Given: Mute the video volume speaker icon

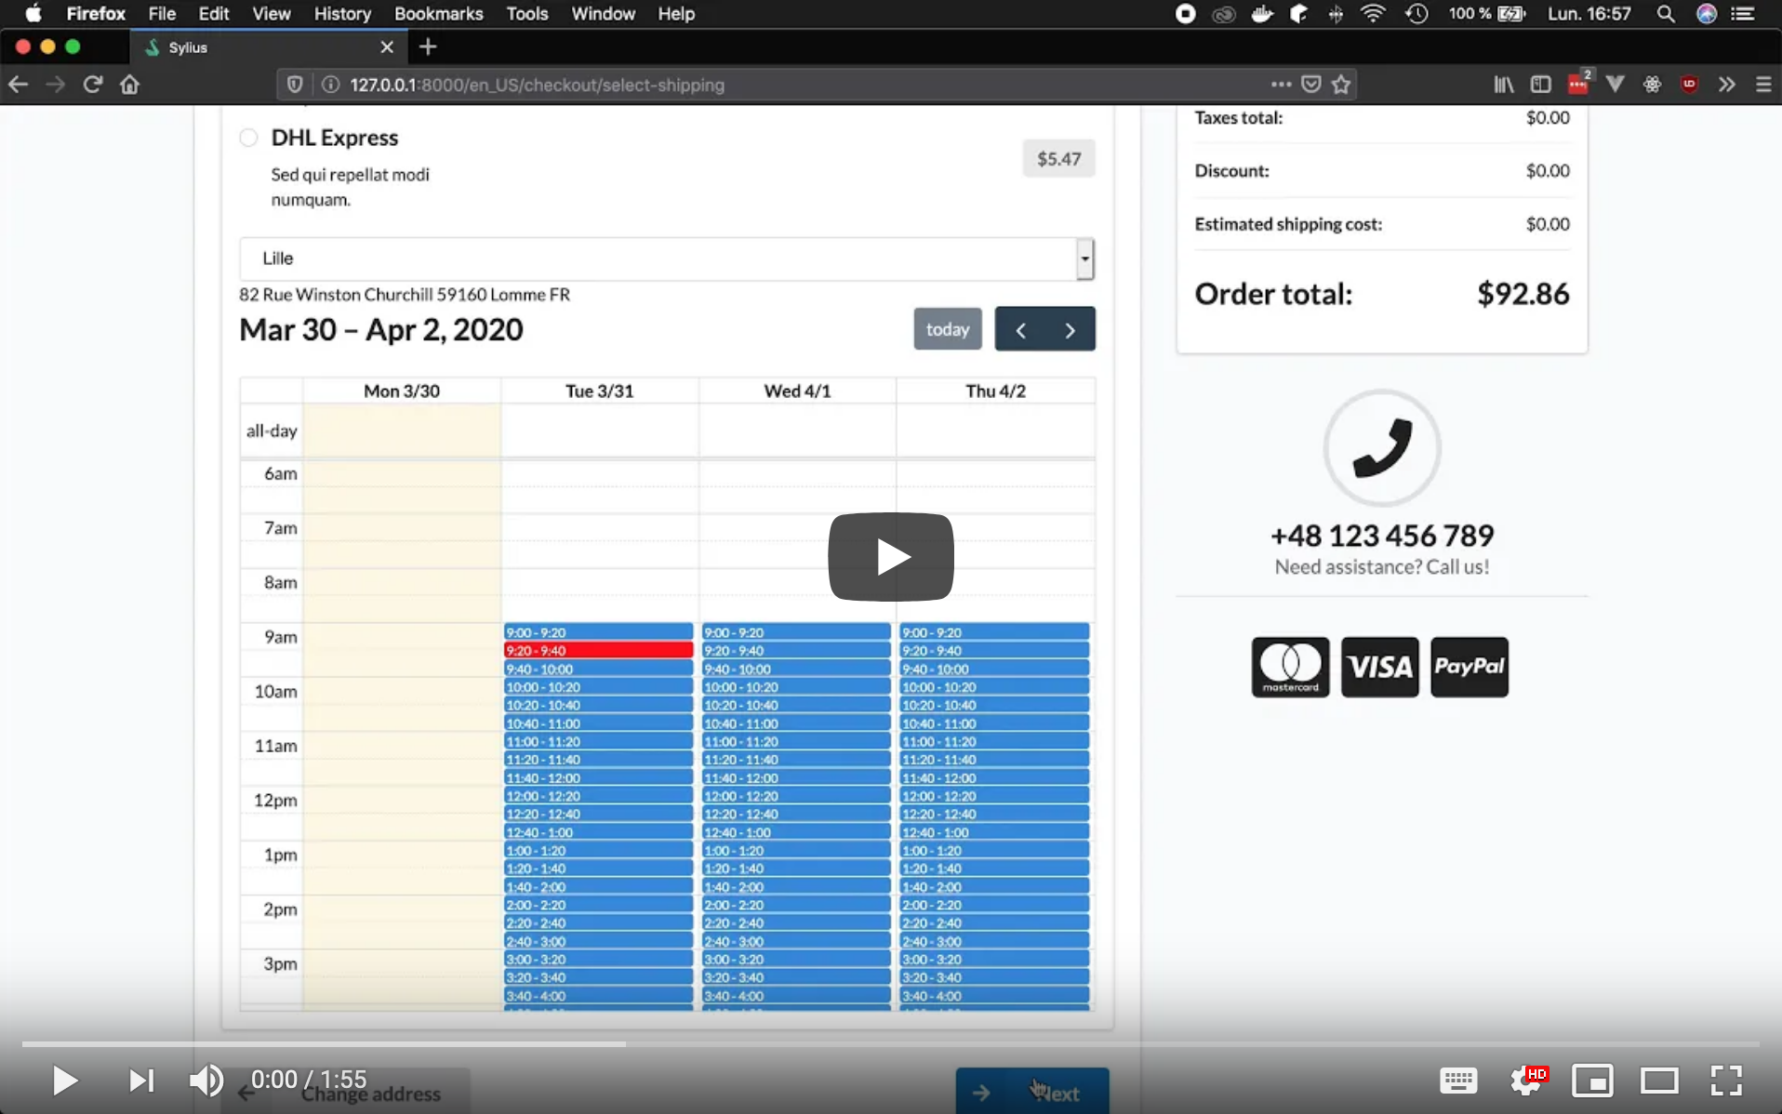Looking at the screenshot, I should tap(206, 1081).
